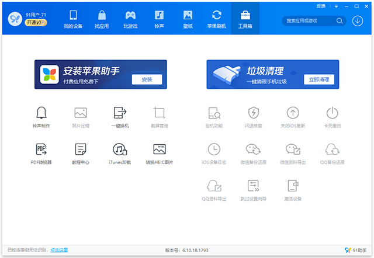Open the 激活设备 activation tool
The height and width of the screenshot is (258, 374).
[x=293, y=190]
